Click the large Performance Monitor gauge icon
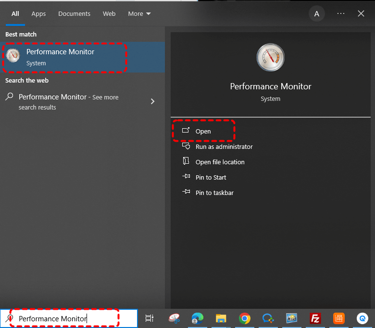 point(270,57)
